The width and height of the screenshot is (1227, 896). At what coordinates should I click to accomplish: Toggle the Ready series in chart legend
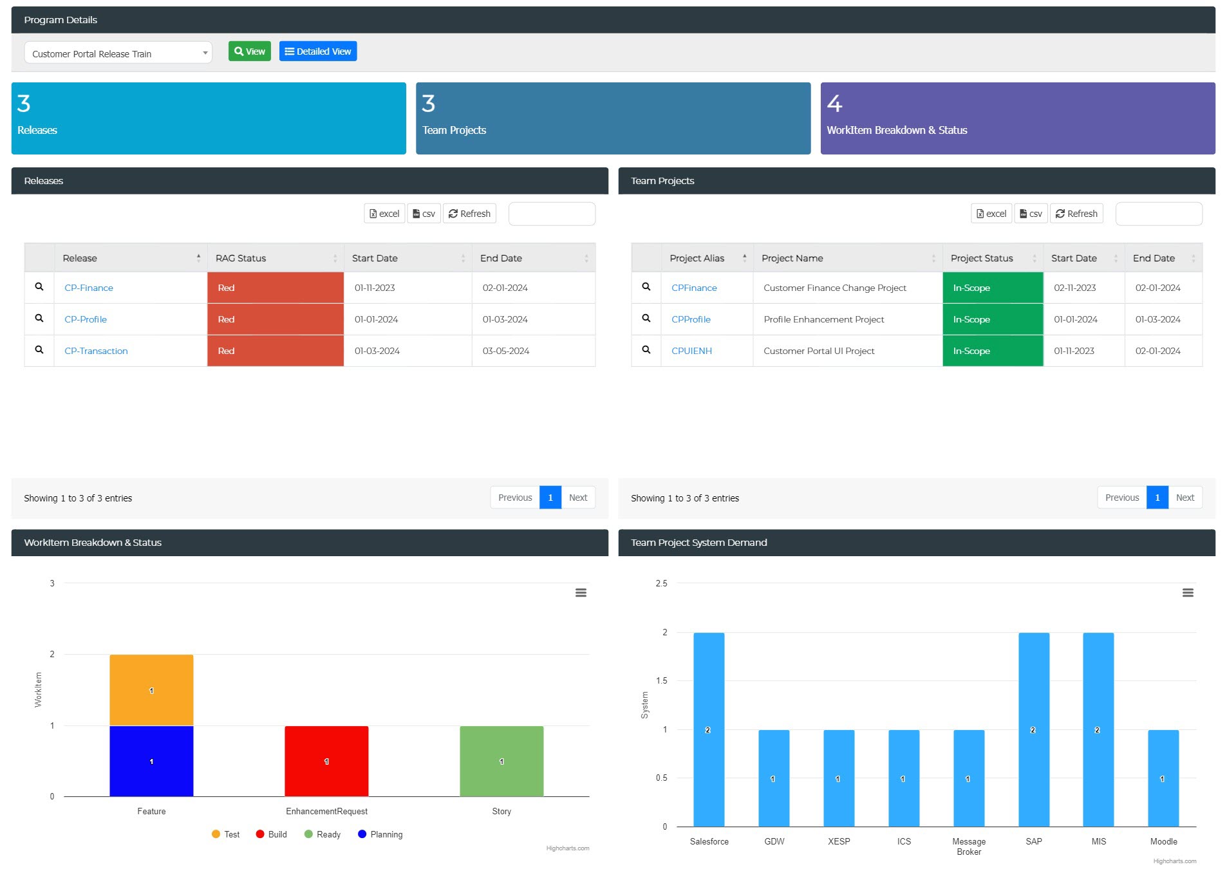pyautogui.click(x=322, y=834)
